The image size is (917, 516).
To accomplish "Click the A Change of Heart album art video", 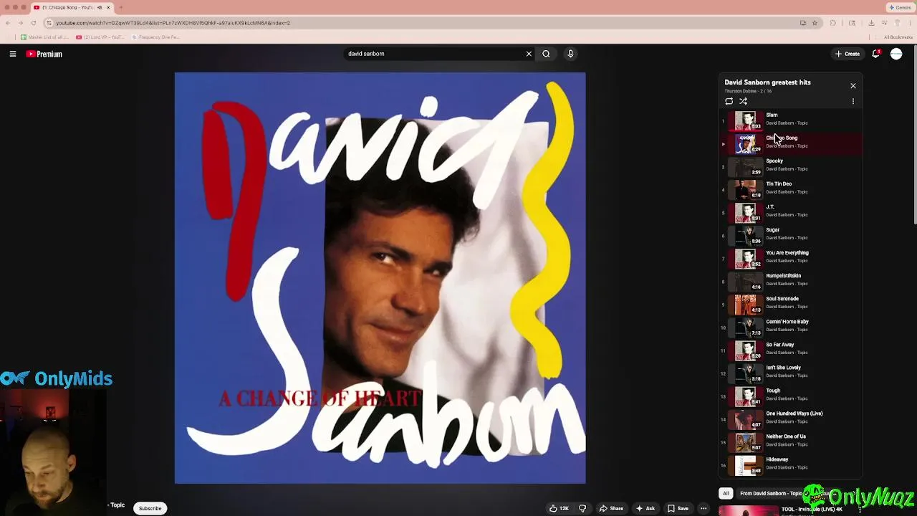I will [x=380, y=278].
